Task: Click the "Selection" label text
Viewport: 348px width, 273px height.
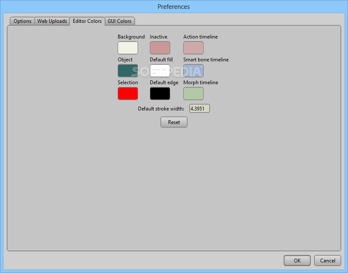Action: pos(128,83)
